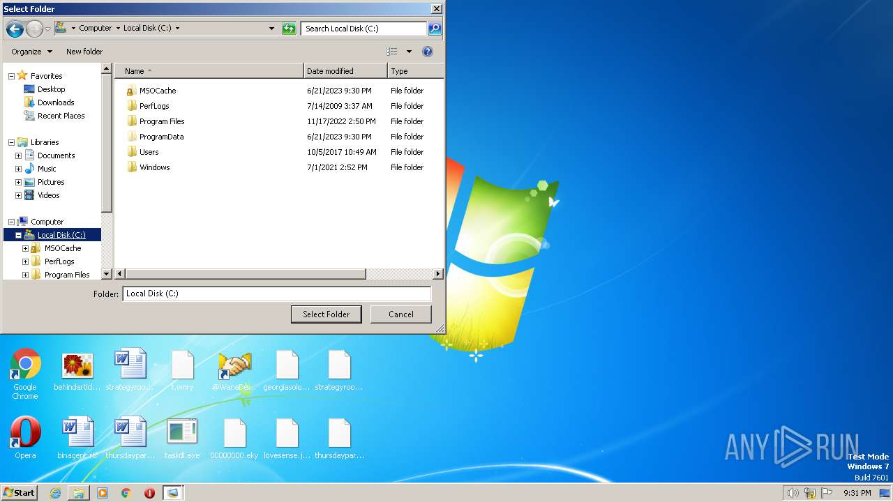Image resolution: width=893 pixels, height=502 pixels.
Task: Expand the Videos library
Action: point(18,195)
